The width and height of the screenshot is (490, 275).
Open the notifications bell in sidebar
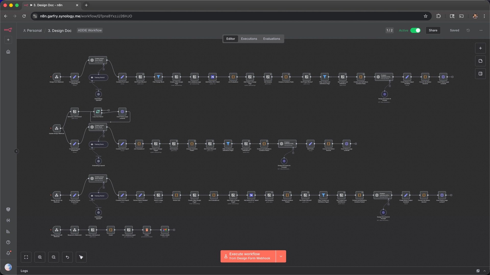pos(8,253)
